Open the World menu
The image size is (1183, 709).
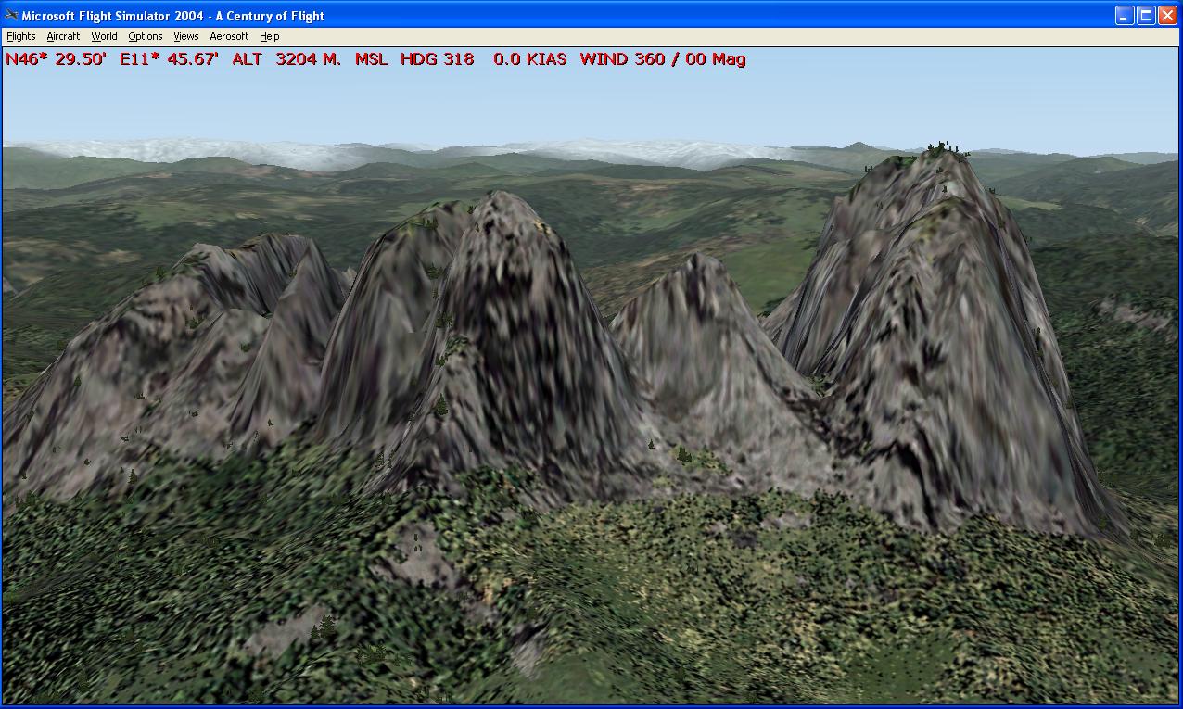(x=104, y=36)
